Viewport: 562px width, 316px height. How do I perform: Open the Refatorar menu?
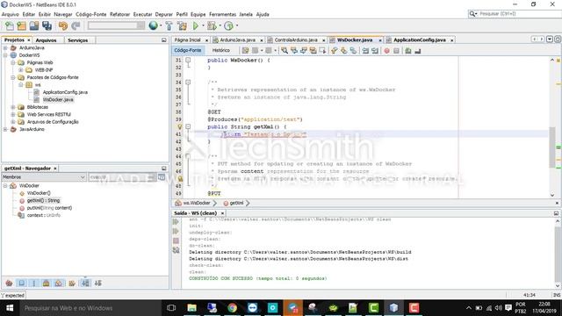pos(119,14)
